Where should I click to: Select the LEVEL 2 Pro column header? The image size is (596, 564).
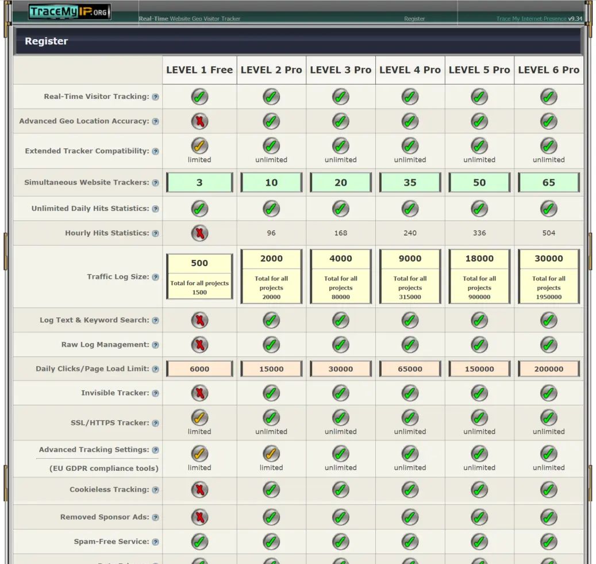pyautogui.click(x=271, y=70)
